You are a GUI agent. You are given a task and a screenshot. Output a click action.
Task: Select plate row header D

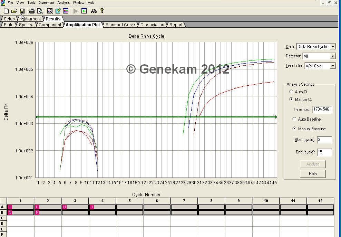tap(3, 224)
